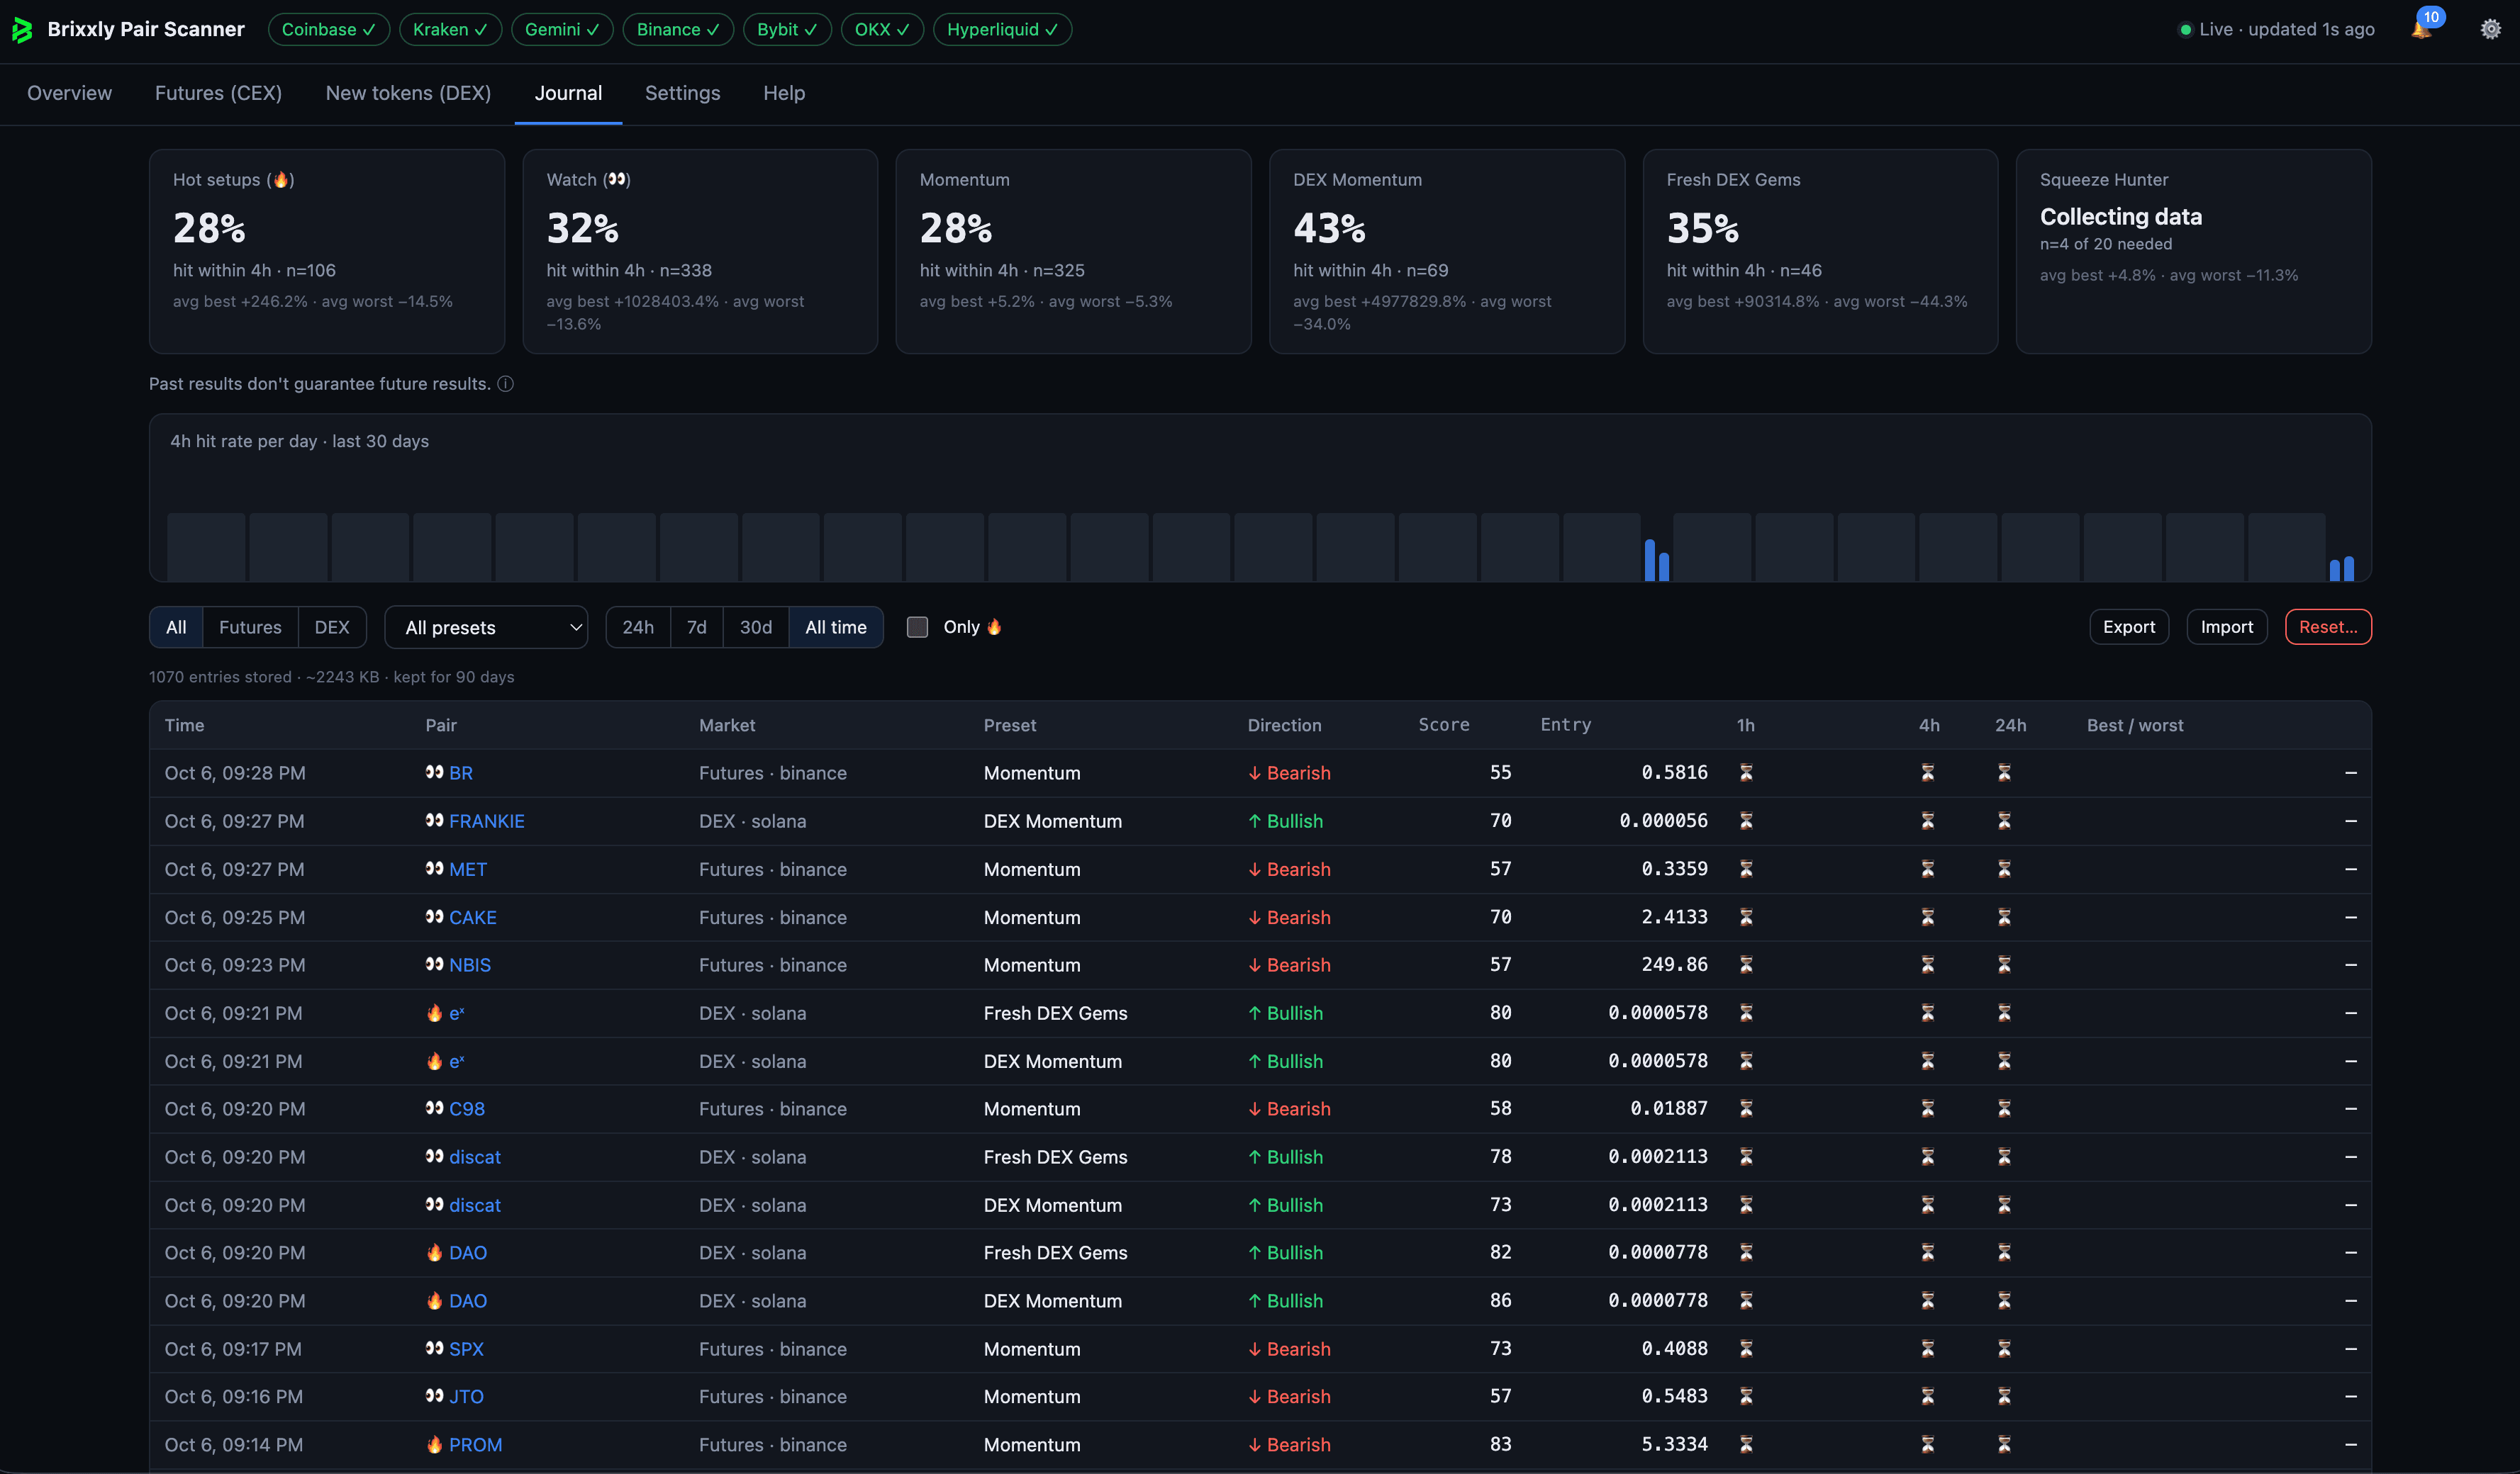Click the 1h hourglass in the JTO row
The image size is (2520, 1474).
coord(1746,1396)
